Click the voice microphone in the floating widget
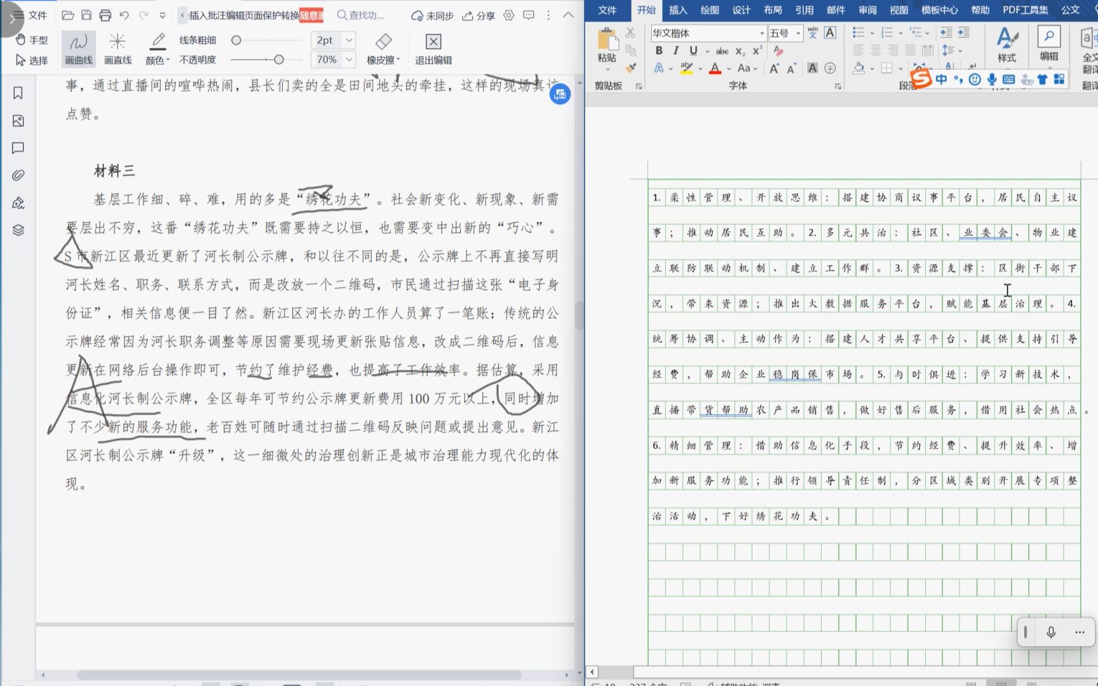Screen dimensions: 1098x686 [x=1051, y=632]
